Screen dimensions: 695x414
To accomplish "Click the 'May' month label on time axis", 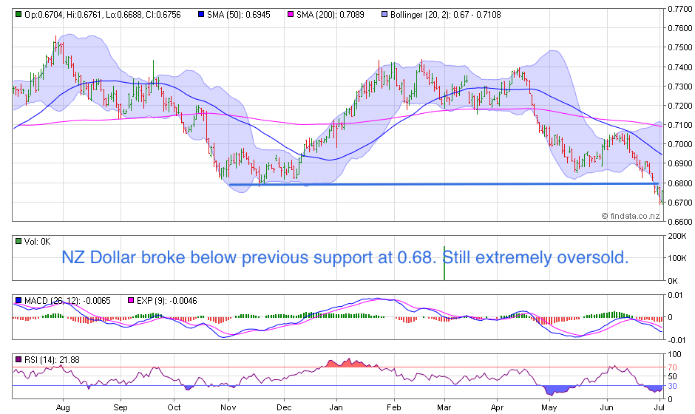I will click(x=549, y=407).
